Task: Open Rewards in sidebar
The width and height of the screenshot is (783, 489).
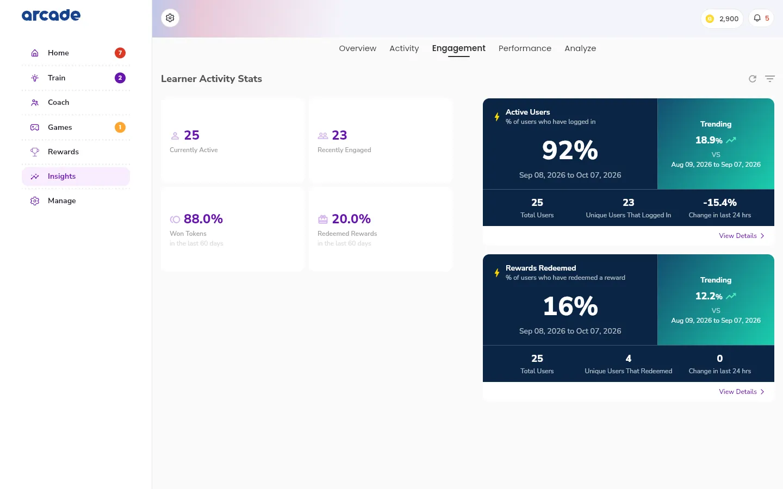Action: (x=76, y=152)
